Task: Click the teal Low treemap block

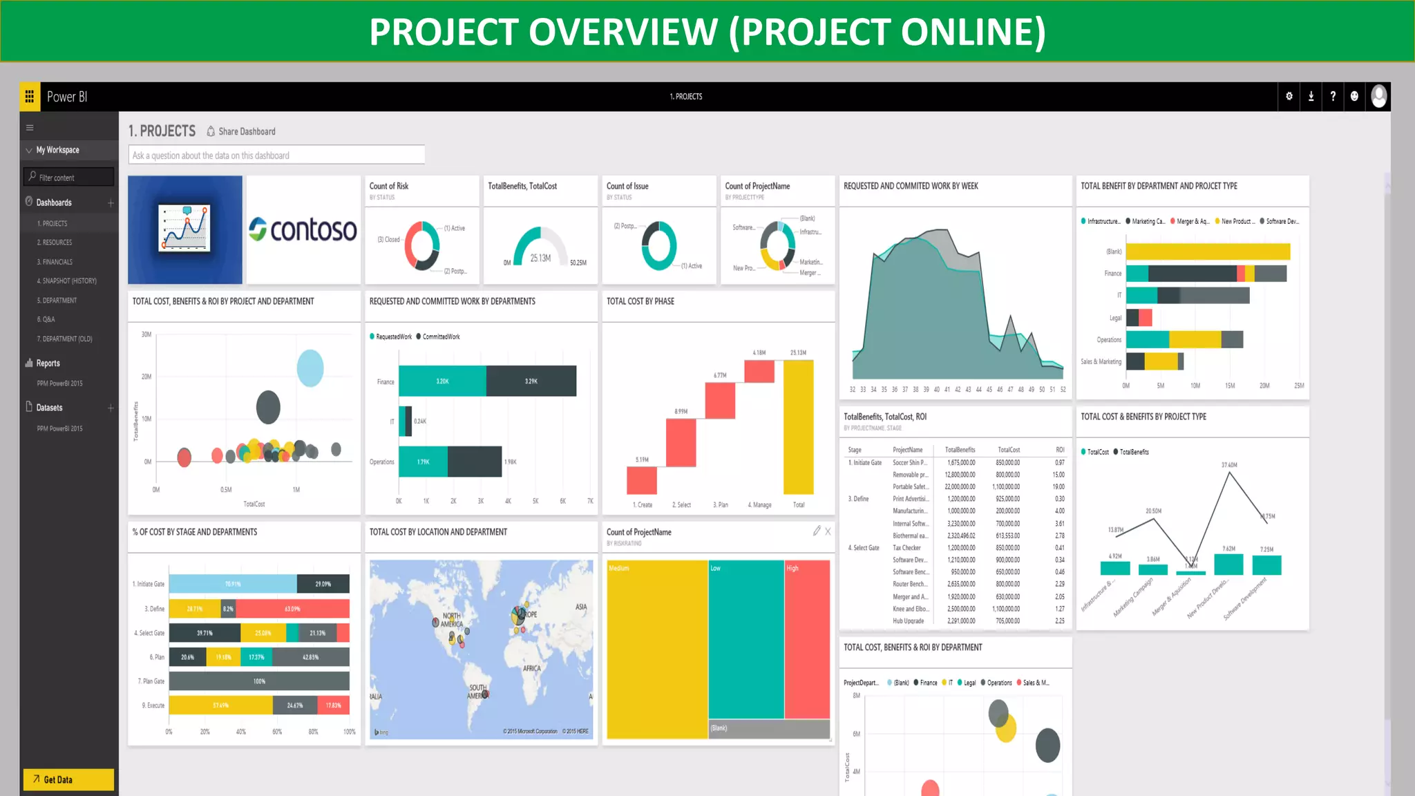Action: click(746, 640)
